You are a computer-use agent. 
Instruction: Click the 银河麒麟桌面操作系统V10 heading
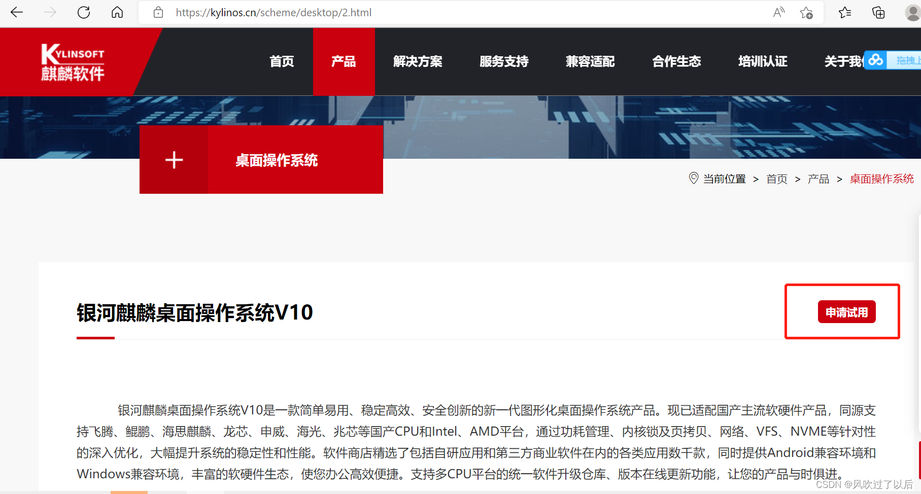point(195,312)
